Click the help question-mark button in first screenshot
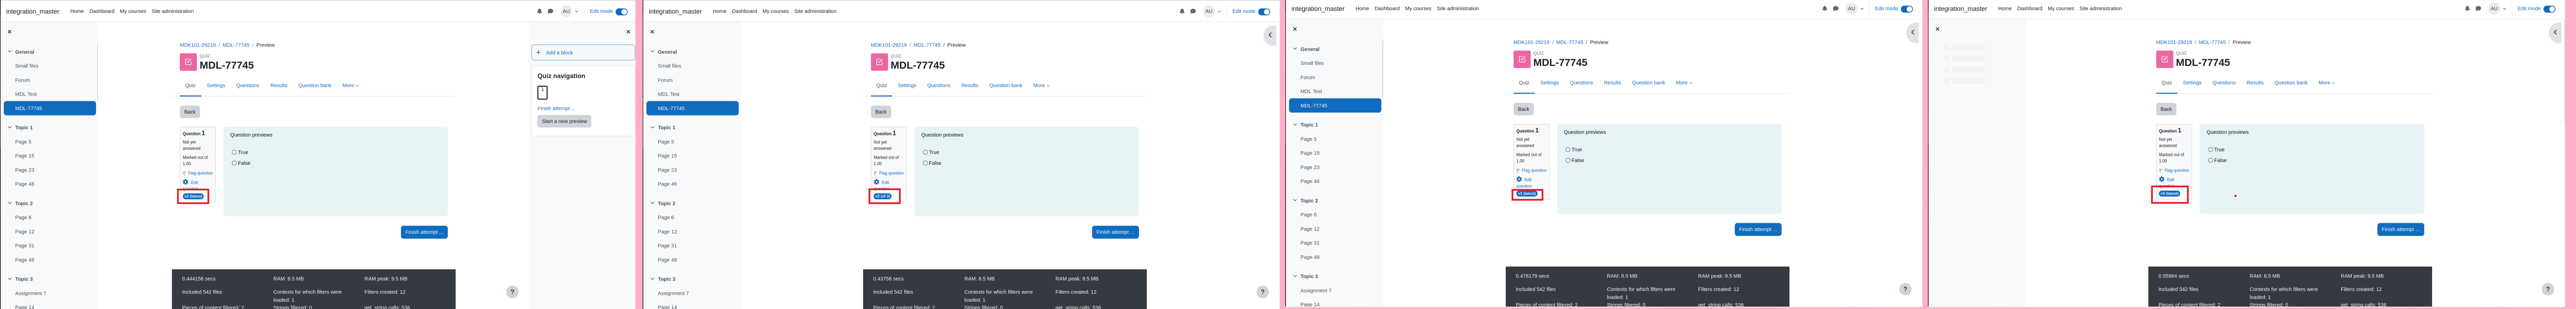2576x309 pixels. 512,292
